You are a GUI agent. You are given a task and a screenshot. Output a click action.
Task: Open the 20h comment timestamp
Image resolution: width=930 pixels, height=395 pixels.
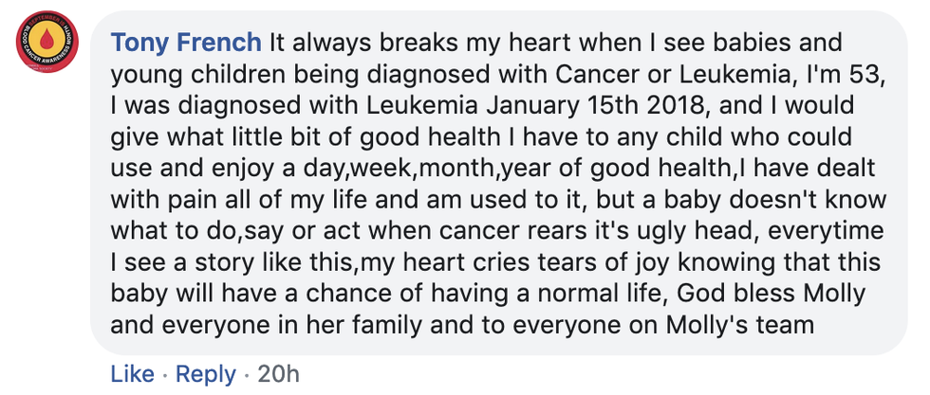279,374
